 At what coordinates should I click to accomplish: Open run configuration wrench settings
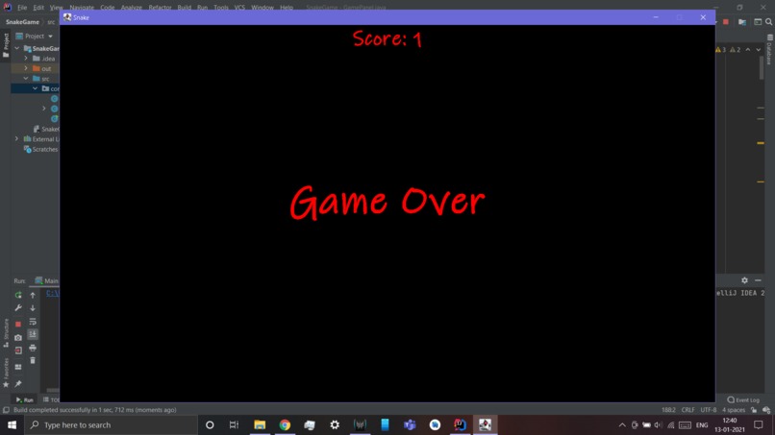pyautogui.click(x=18, y=307)
